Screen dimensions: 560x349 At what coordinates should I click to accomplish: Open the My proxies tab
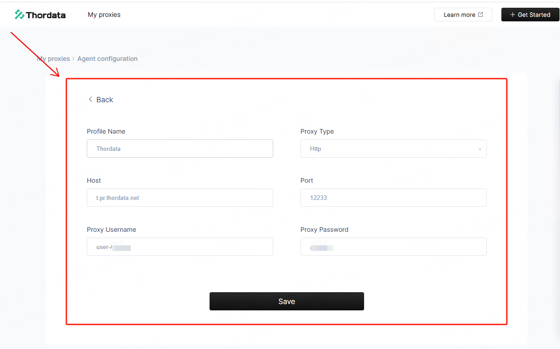point(104,15)
